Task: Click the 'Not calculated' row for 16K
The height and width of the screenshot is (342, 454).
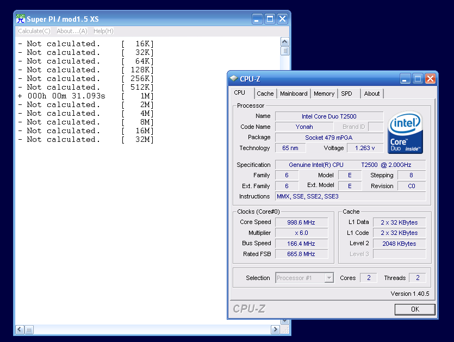Action: [86, 43]
